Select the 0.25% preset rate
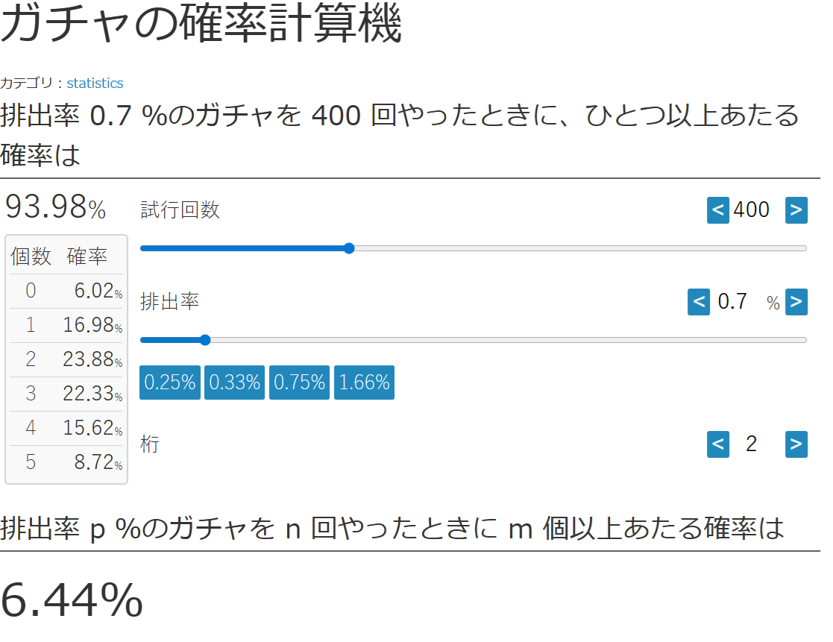 [x=170, y=383]
